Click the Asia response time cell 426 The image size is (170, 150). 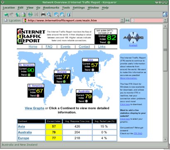point(77,126)
